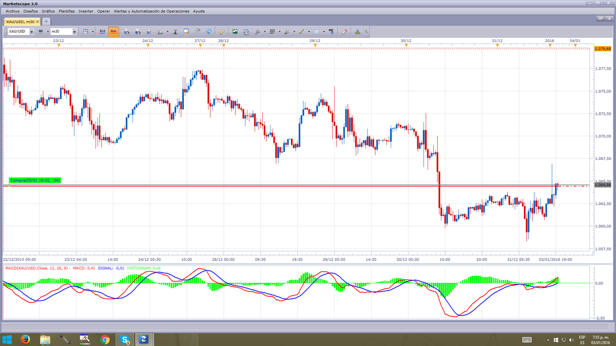Click the first user-cursor toolbar icon
Viewport: 616px width, 346px height.
(126, 31)
